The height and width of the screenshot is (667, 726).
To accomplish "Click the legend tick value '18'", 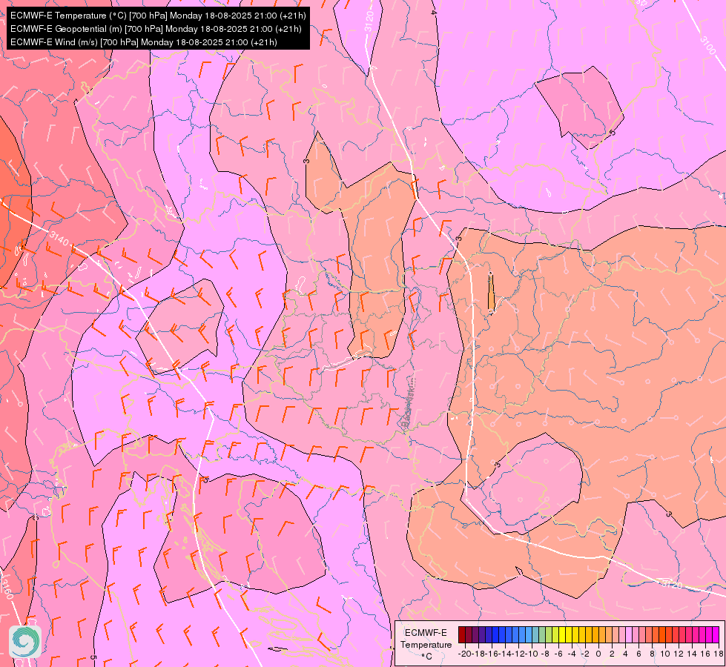I will (x=718, y=654).
